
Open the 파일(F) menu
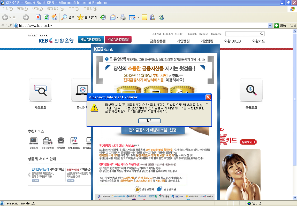[x=7, y=9]
